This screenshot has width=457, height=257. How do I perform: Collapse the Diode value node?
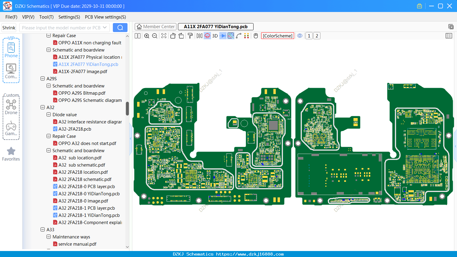pyautogui.click(x=49, y=115)
